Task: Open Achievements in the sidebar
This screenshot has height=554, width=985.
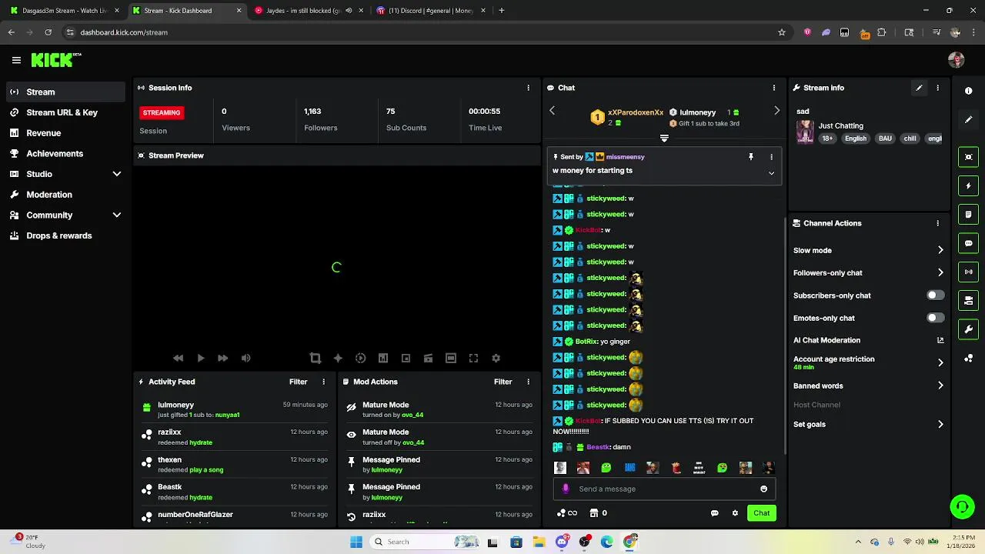Action: [x=65, y=154]
